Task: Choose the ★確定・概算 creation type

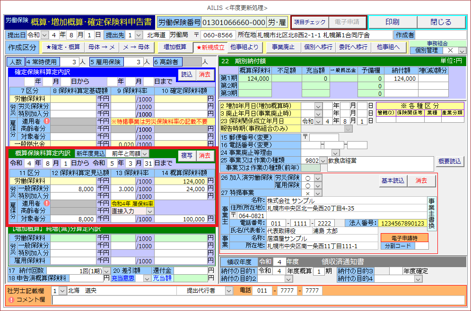Action: pos(62,47)
